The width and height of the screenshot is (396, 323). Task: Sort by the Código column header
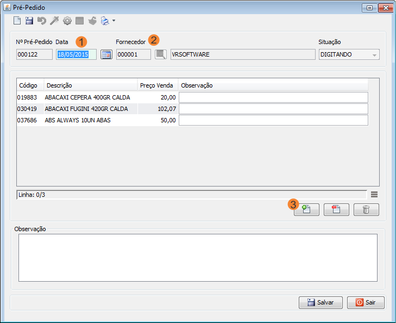(x=30, y=85)
